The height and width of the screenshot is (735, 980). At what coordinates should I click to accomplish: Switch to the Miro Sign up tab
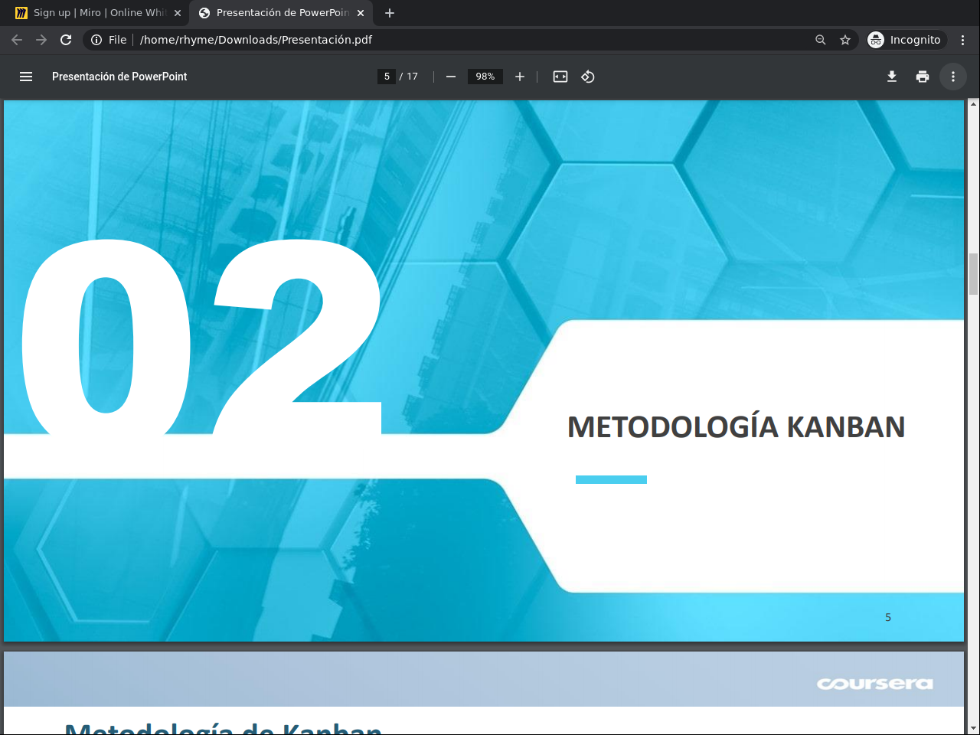coord(98,13)
